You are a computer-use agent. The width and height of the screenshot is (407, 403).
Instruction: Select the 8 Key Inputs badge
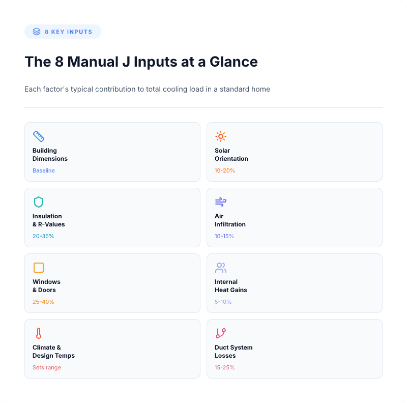tap(63, 32)
